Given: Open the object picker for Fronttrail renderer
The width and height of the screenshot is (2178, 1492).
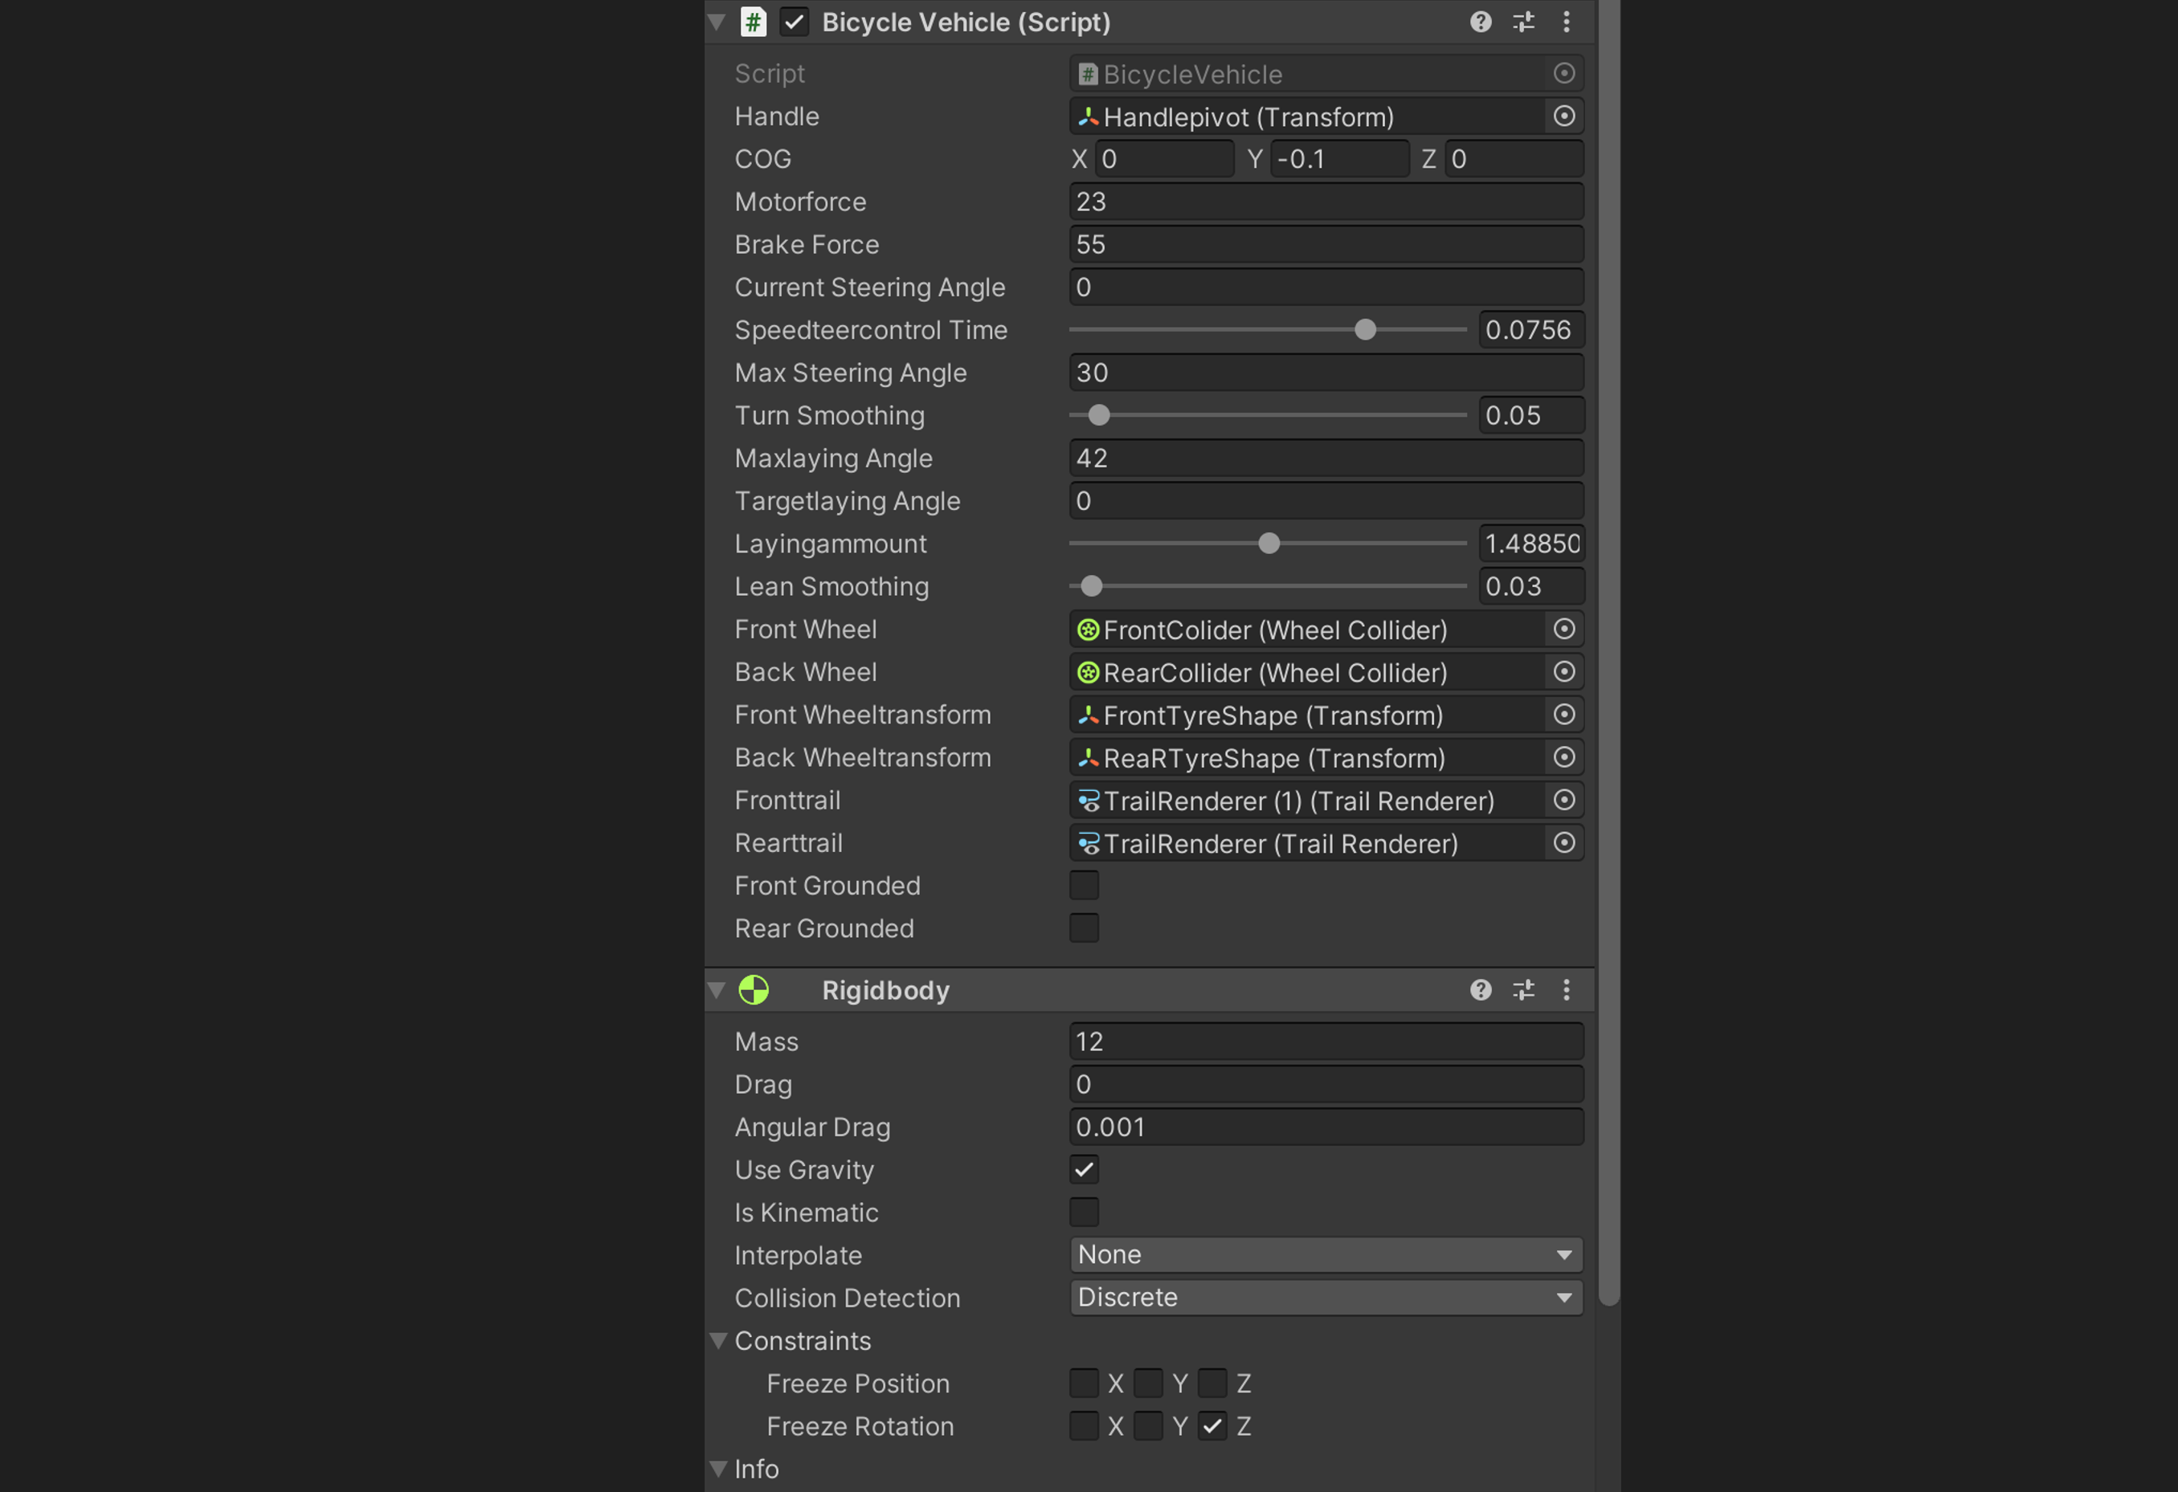Looking at the screenshot, I should (x=1563, y=800).
